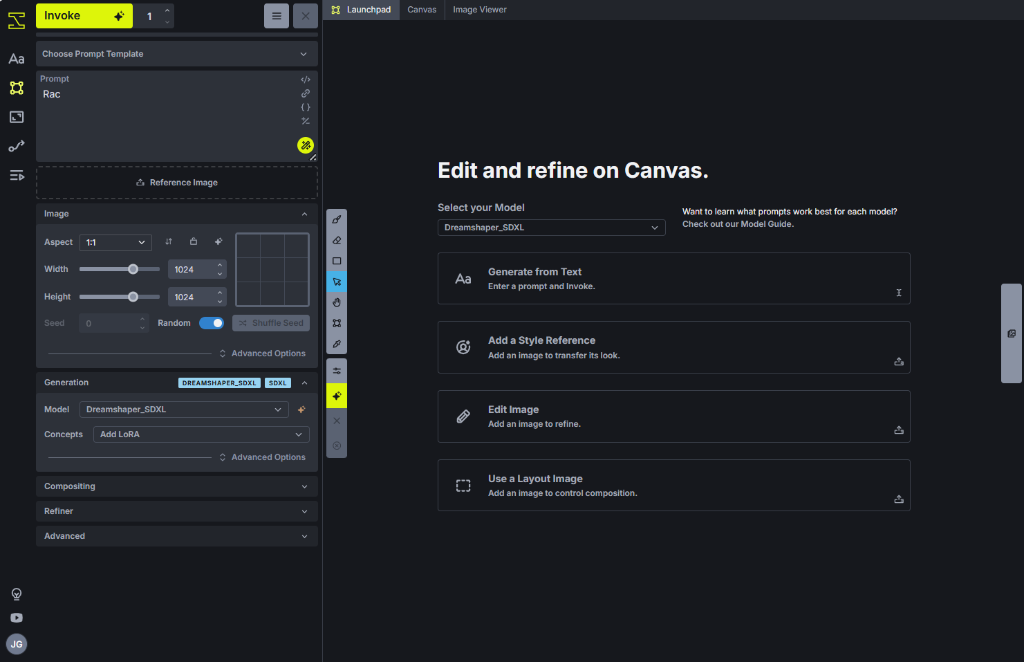Image resolution: width=1024 pixels, height=662 pixels.
Task: Open the Generate (Aa) tab in sidebar
Action: click(17, 59)
